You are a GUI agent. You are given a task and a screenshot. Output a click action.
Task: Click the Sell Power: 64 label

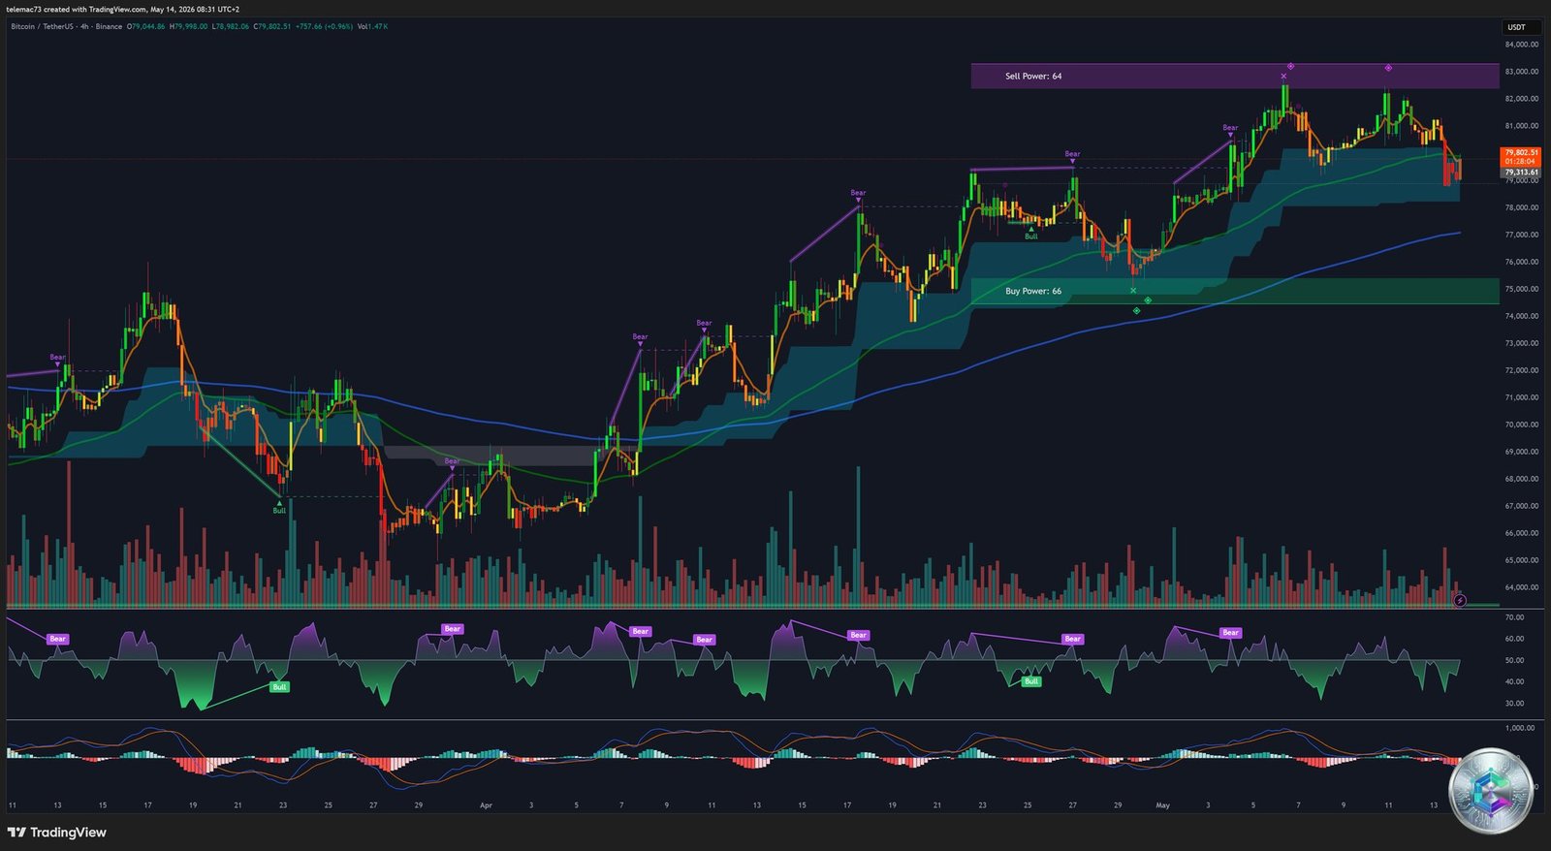(x=1033, y=76)
